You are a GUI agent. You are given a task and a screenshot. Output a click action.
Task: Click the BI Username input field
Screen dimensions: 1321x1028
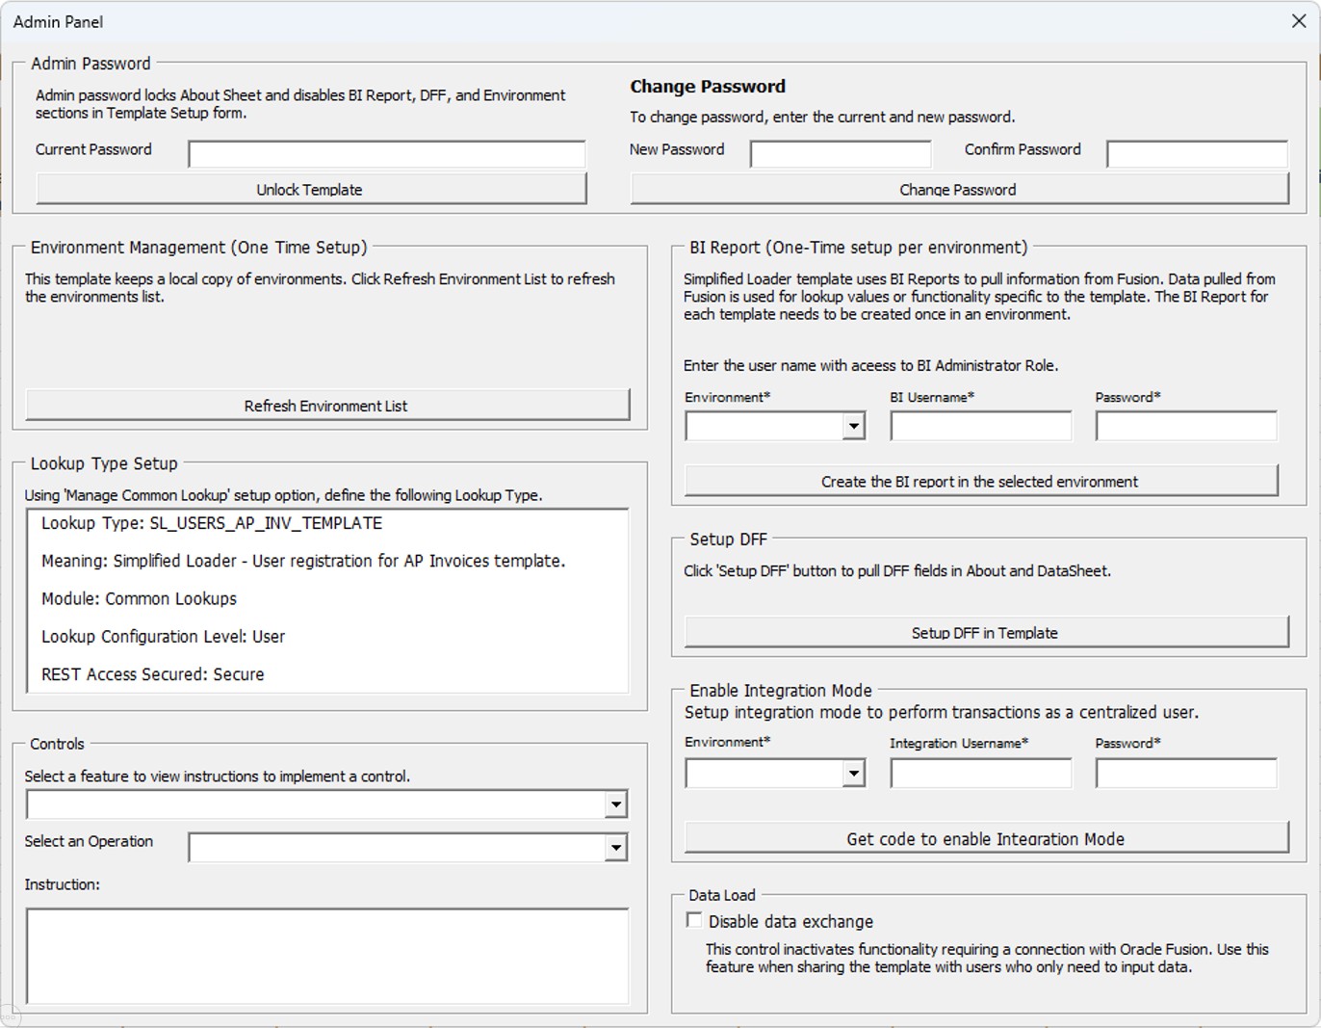pyautogui.click(x=980, y=425)
